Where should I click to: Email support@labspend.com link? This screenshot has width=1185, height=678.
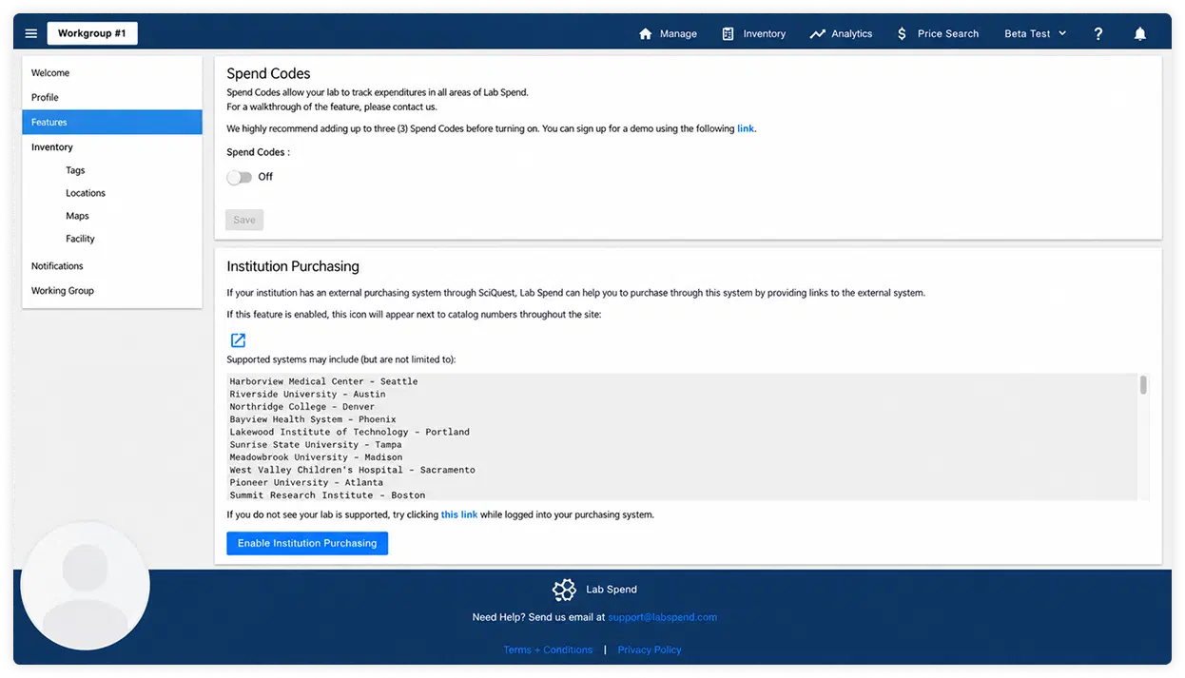point(663,617)
